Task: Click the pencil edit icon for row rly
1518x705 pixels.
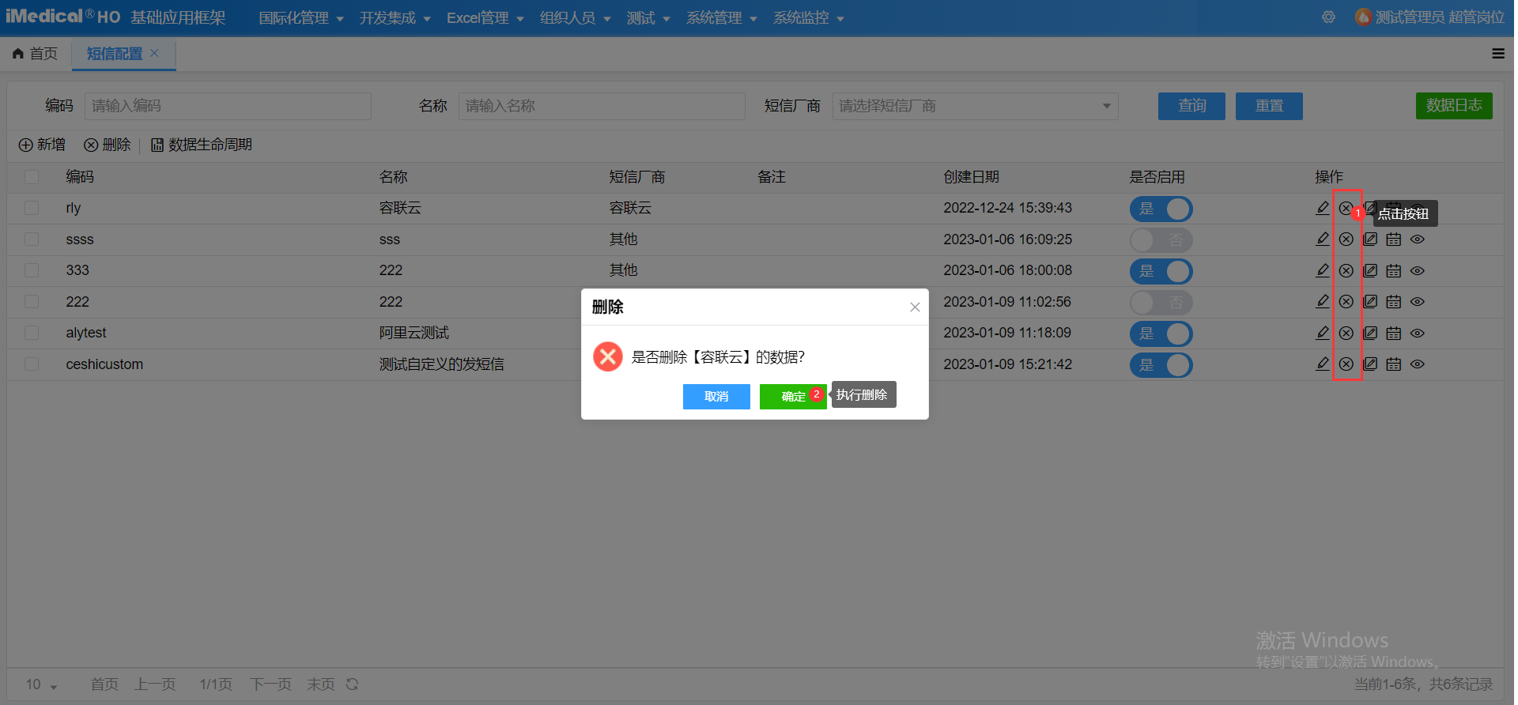Action: [1322, 208]
